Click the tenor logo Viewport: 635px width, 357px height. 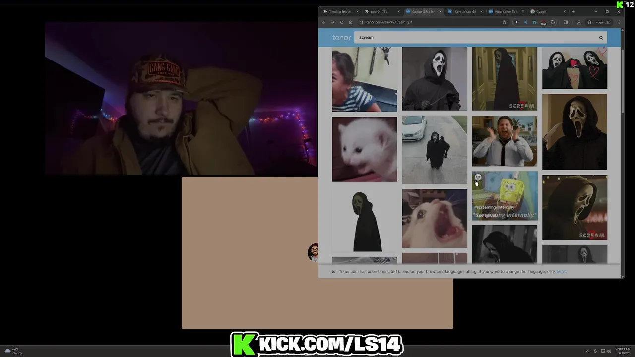(x=341, y=38)
